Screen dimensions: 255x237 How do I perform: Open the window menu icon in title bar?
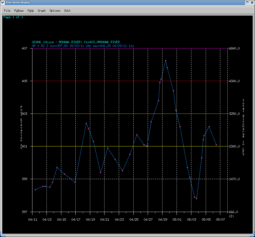pos(3,3)
